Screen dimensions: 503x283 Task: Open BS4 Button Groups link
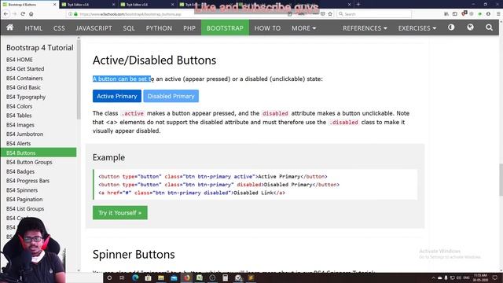29,162
